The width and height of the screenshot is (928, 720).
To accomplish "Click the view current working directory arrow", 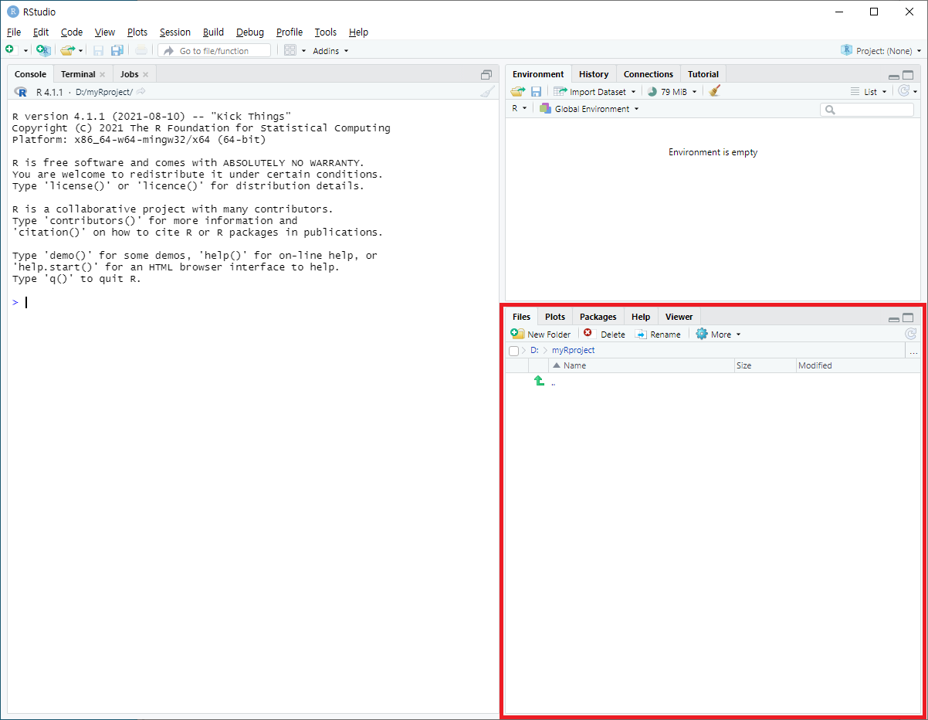I will (x=141, y=92).
